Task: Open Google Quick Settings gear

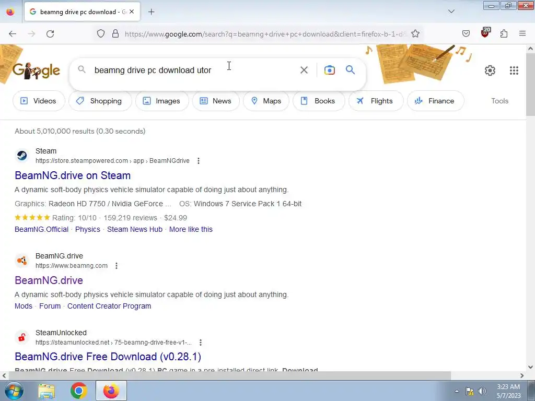Action: 490,70
